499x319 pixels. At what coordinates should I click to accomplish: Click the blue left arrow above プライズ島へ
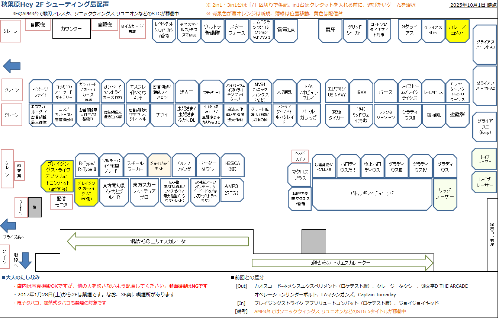8,226
